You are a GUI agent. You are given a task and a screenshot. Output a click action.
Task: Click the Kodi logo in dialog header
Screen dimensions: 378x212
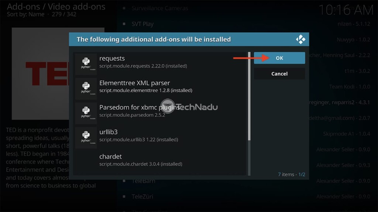click(x=300, y=39)
